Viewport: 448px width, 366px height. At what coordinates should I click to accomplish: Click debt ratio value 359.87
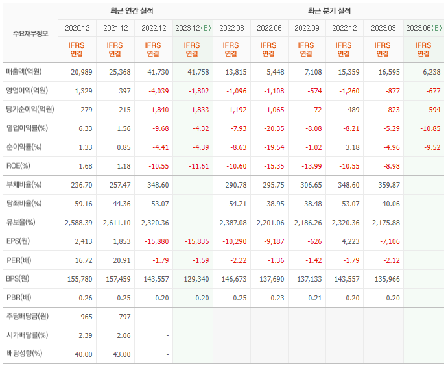point(389,186)
